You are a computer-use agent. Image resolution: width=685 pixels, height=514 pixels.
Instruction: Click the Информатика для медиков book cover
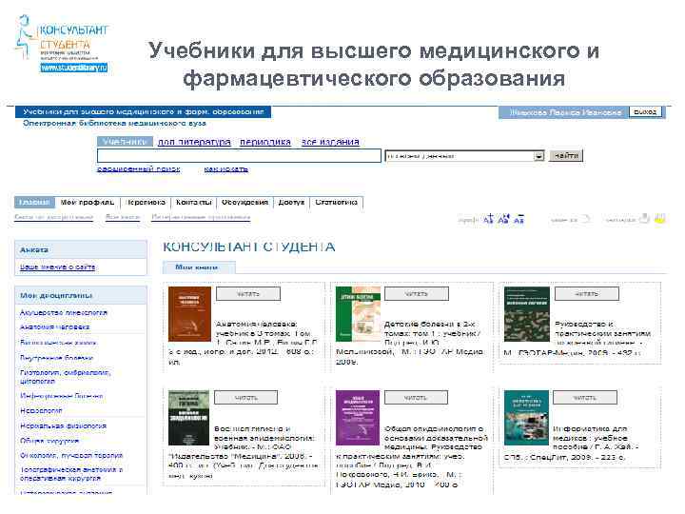click(x=526, y=418)
